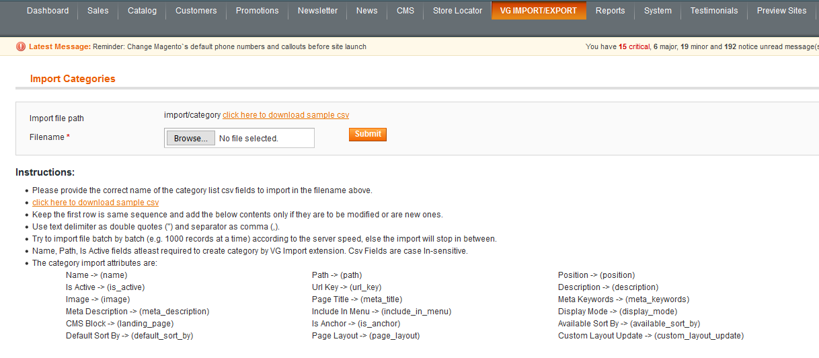Open the Preview Sites menu
Viewport: 819px width, 358px height.
[781, 11]
